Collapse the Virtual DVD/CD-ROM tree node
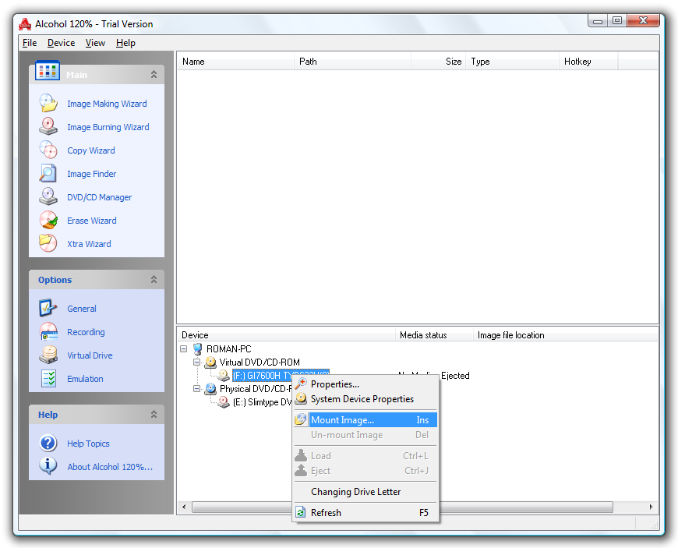 (196, 362)
